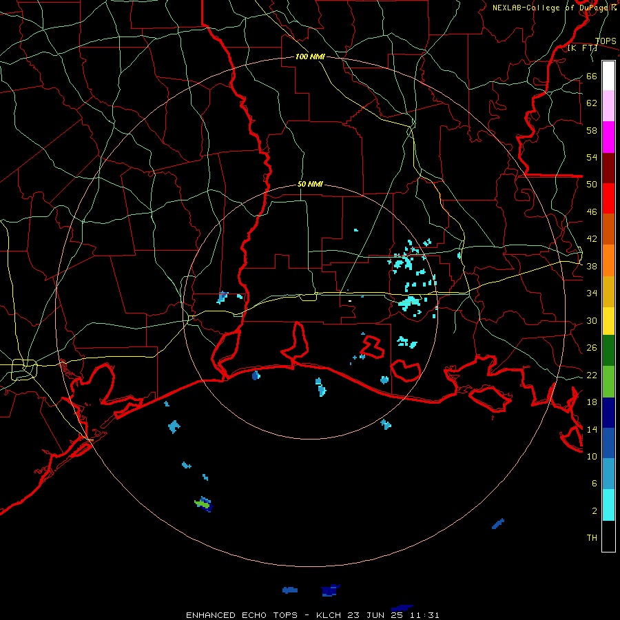
Task: Click the light green echo cell offshore
Action: point(202,504)
